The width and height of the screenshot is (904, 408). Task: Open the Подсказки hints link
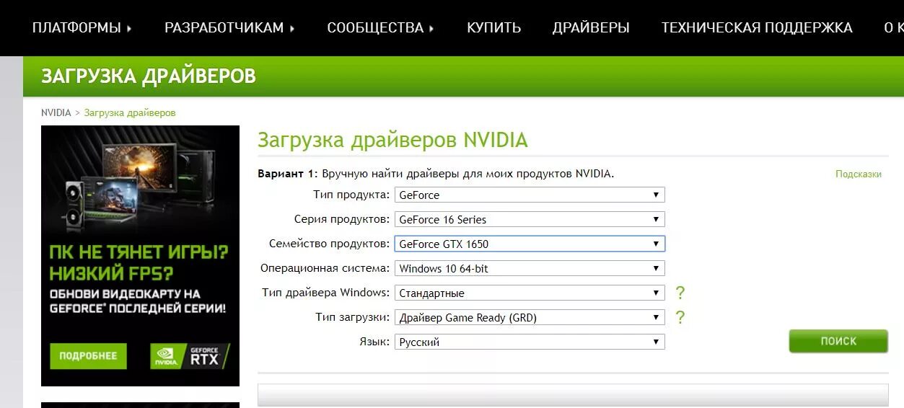859,174
